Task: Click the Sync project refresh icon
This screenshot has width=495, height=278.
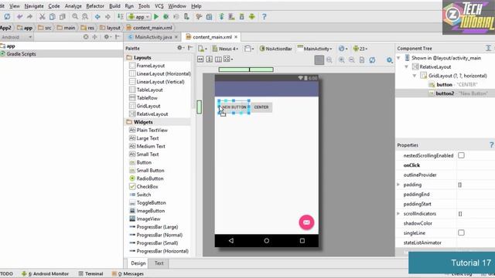Action: tap(7, 16)
